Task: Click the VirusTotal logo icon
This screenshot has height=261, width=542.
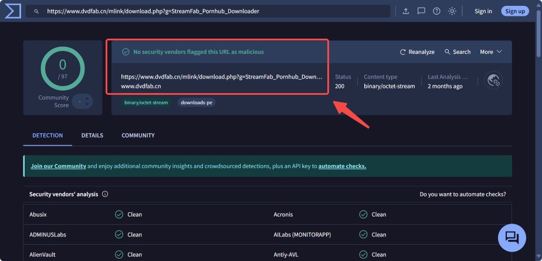Action: click(11, 11)
